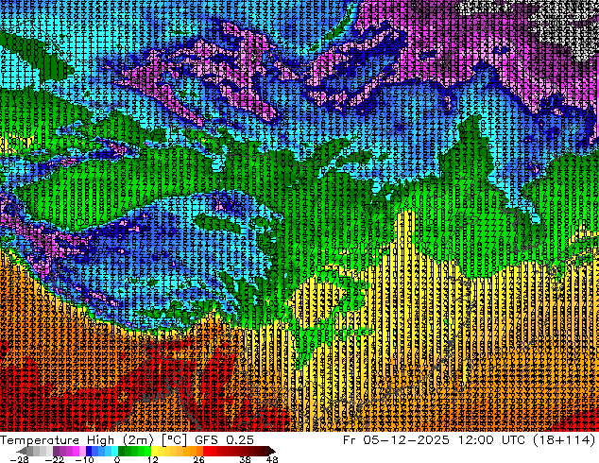Viewport: 599px width, 463px height.
Task: Click the '0' legend label
Action: (117, 459)
